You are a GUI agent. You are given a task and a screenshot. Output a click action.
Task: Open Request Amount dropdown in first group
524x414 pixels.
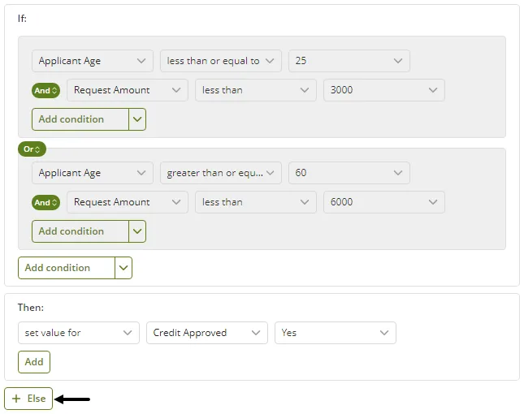coord(128,90)
